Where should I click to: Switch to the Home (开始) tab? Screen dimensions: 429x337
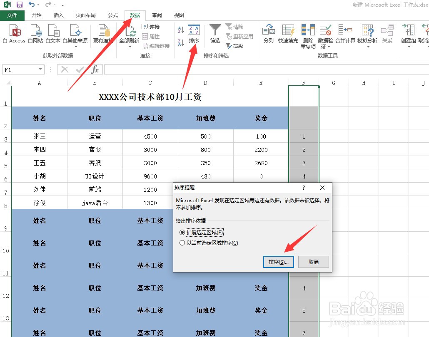(x=36, y=15)
